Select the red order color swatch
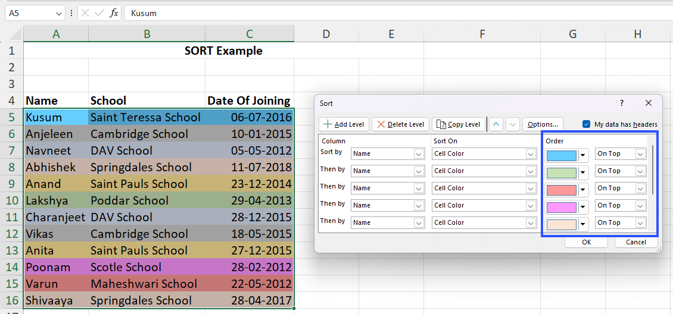The width and height of the screenshot is (673, 314). [x=562, y=189]
